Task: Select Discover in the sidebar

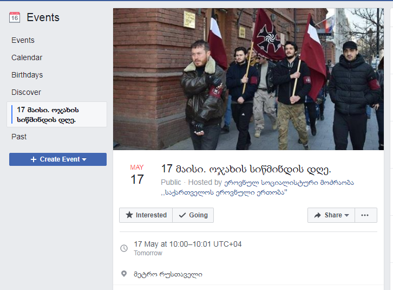Action: tap(26, 92)
